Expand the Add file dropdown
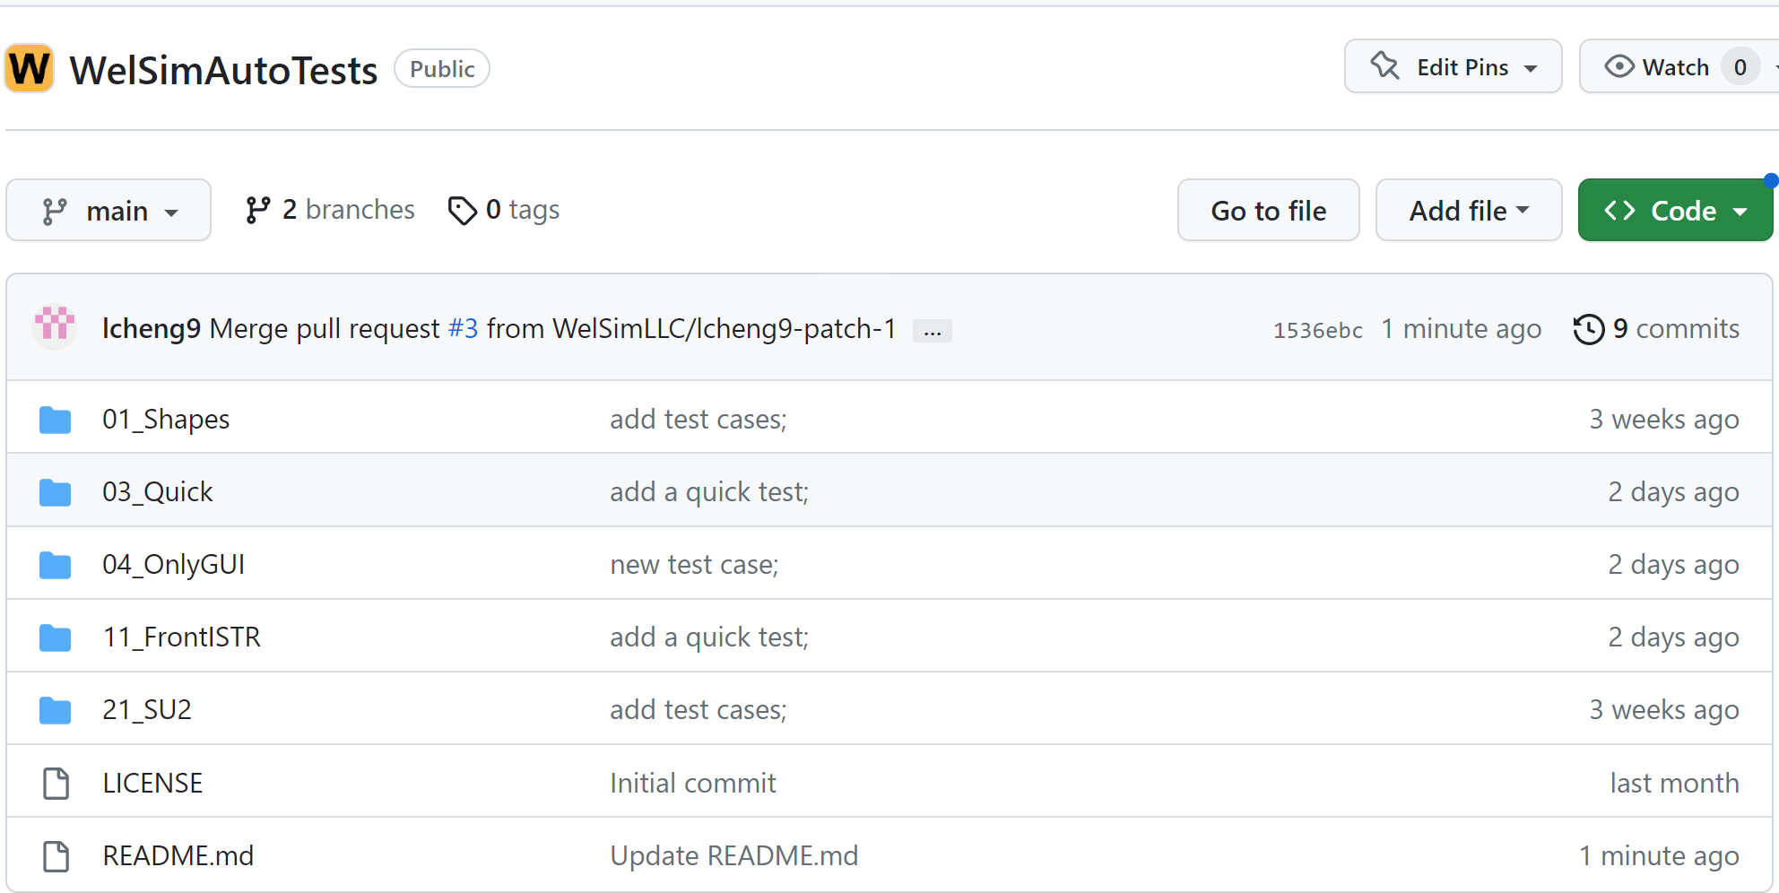 (x=1468, y=211)
